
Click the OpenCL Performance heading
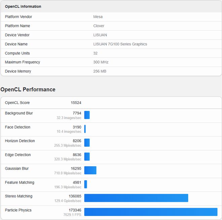(28, 89)
